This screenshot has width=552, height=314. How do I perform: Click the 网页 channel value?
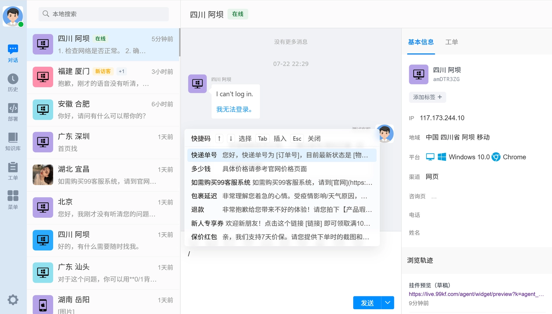(x=432, y=177)
